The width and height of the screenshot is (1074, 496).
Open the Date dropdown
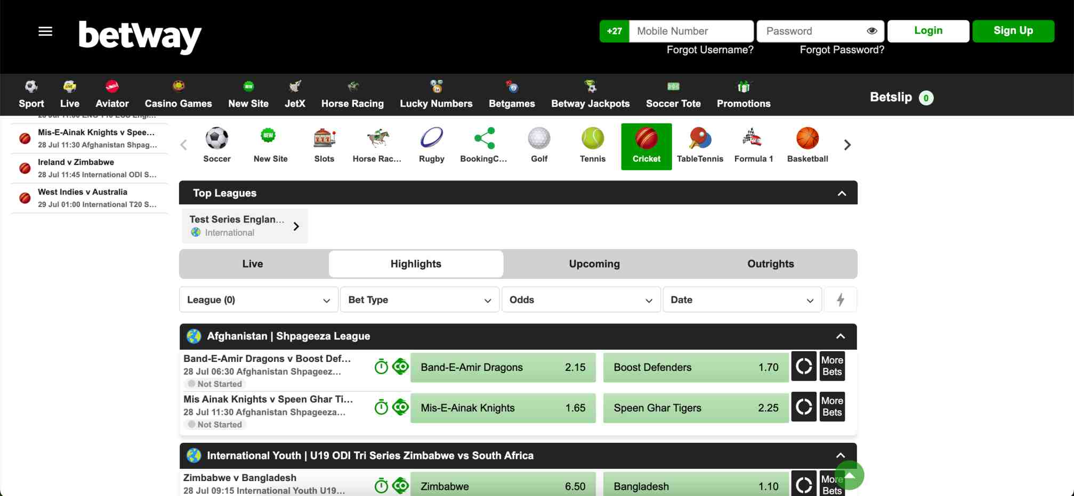point(742,300)
